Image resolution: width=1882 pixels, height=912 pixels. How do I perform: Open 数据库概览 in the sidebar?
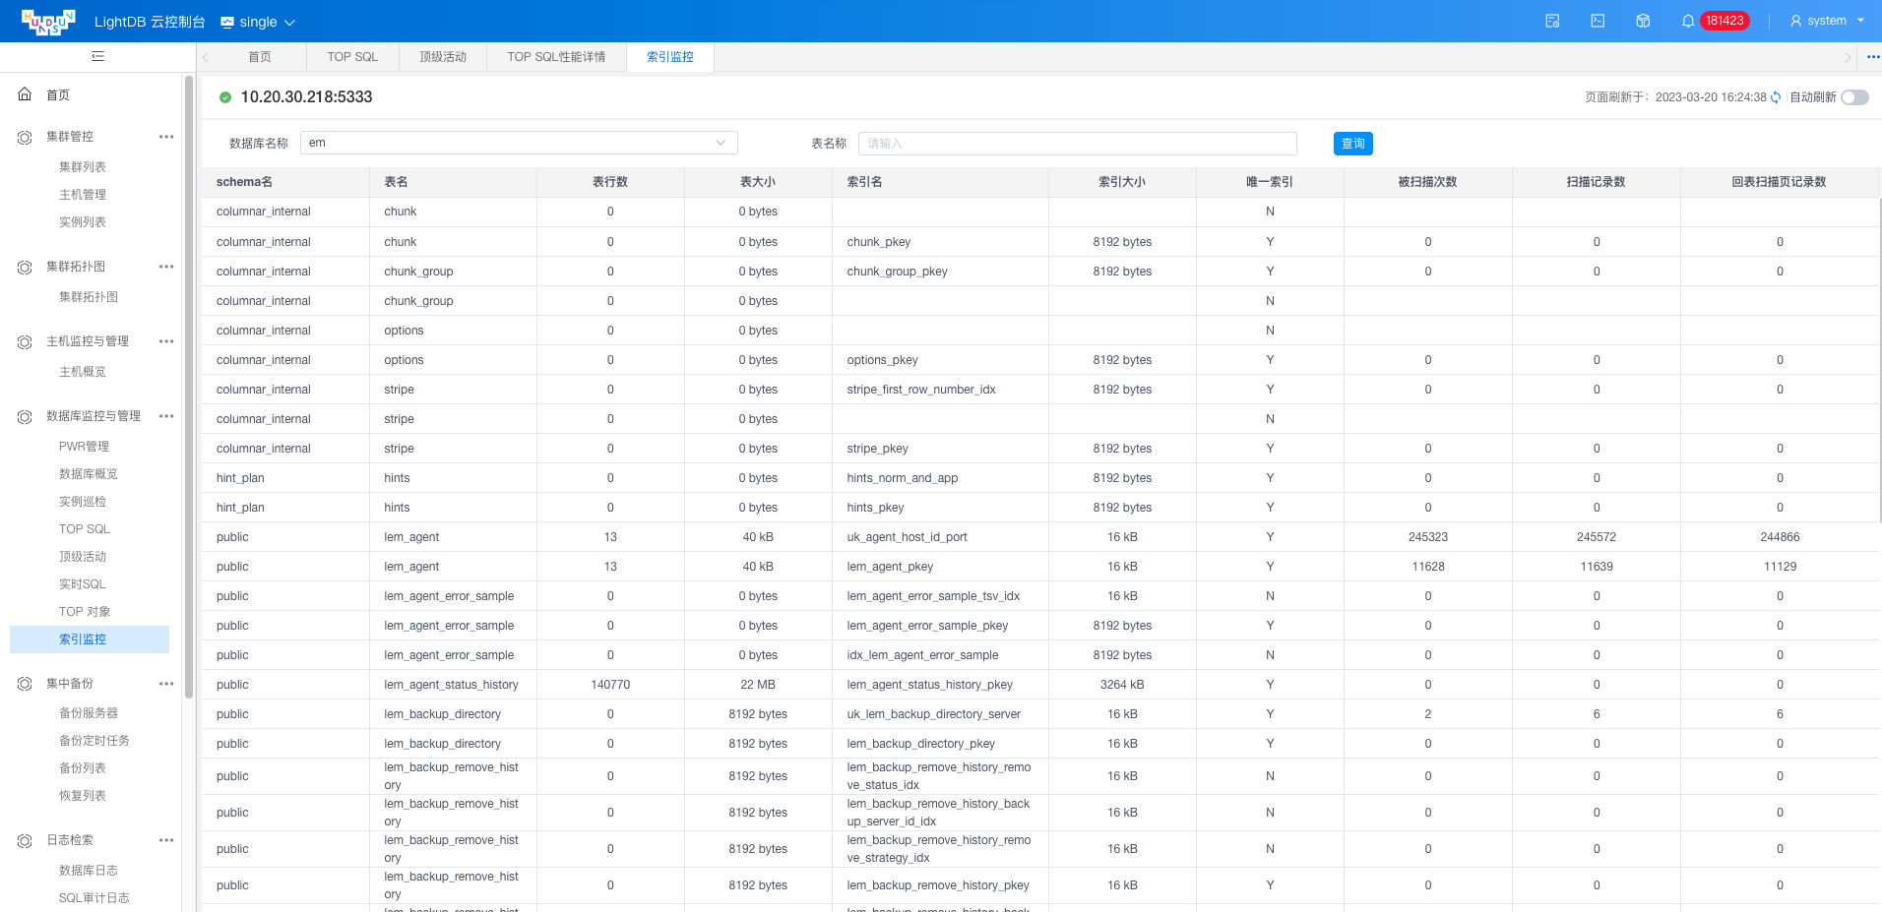[89, 474]
